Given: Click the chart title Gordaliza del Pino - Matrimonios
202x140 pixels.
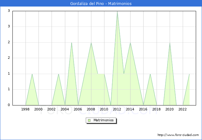Looking at the screenshot, I should pyautogui.click(x=101, y=4).
